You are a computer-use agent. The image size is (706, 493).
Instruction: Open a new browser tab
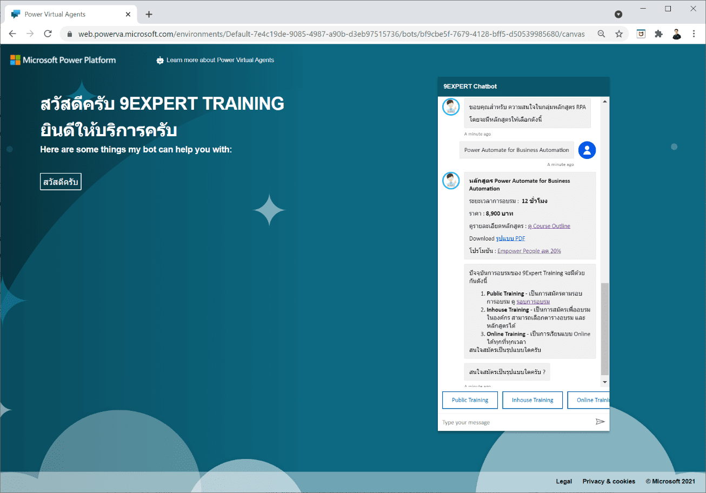point(149,14)
